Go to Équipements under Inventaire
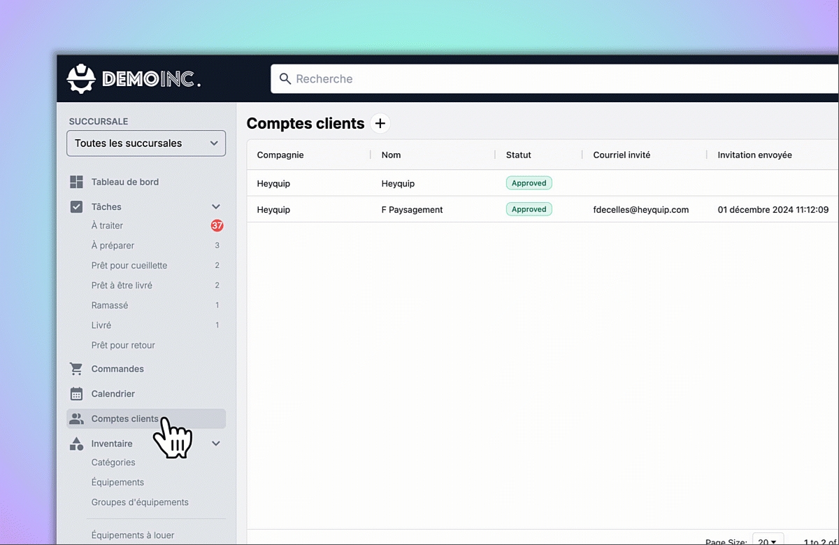Screen dimensions: 839x545 click(x=117, y=483)
